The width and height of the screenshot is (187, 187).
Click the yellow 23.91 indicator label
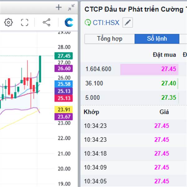[64, 109]
